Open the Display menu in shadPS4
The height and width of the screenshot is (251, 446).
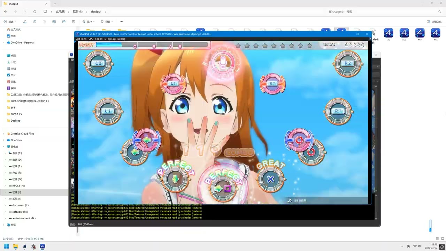[110, 39]
